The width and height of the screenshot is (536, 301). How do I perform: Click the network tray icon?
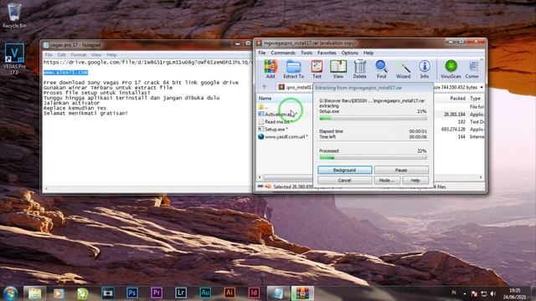point(484,293)
